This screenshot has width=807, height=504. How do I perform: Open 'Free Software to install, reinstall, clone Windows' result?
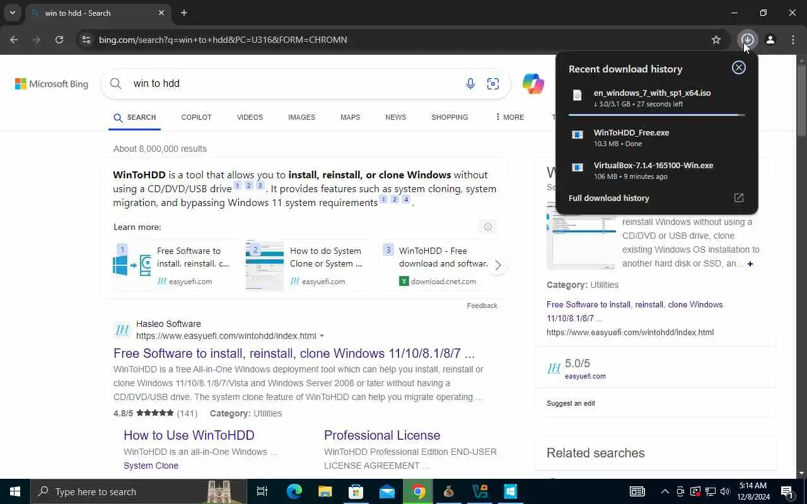tap(294, 353)
